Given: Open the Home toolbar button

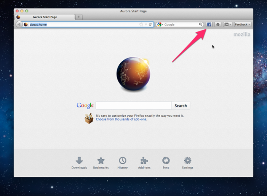Looking at the screenshot, I should click(218, 24).
